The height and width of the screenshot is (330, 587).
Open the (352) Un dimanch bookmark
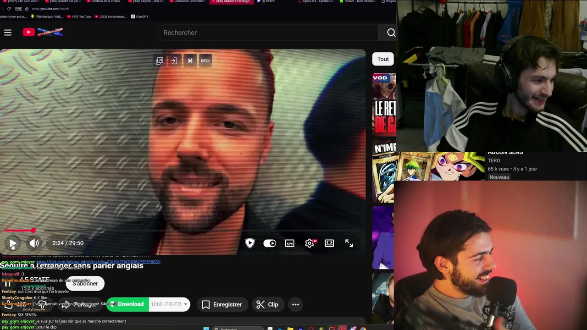point(111,16)
